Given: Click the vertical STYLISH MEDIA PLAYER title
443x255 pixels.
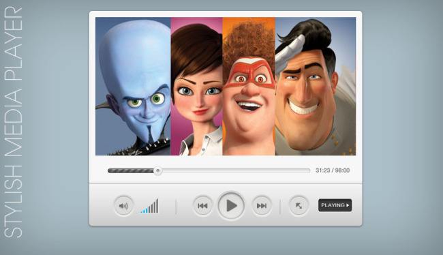Looking at the screenshot, I should pos(13,122).
